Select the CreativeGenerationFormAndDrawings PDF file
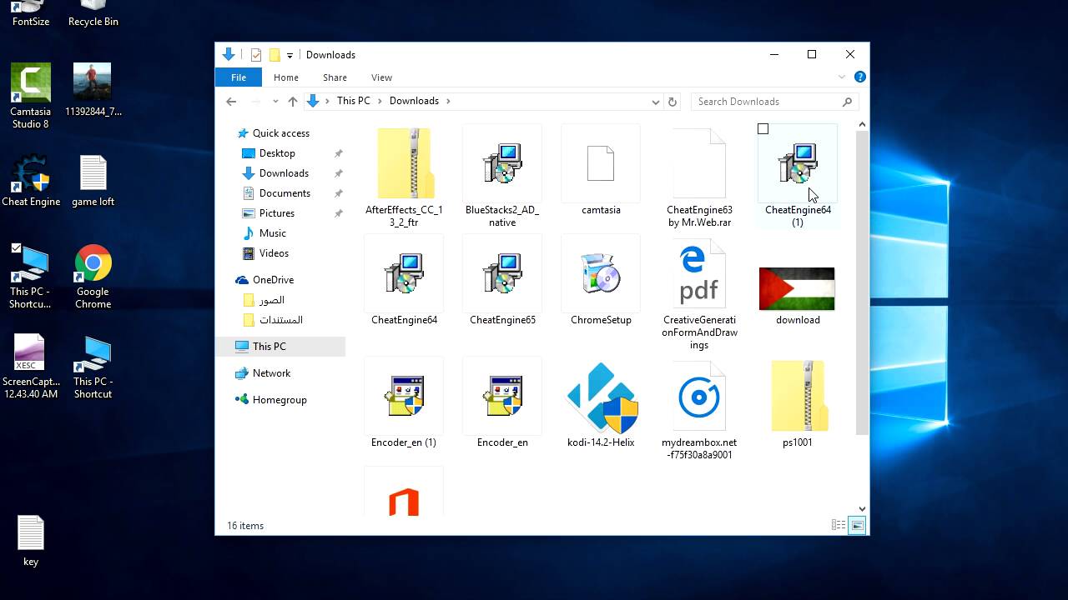The image size is (1068, 600). [699, 272]
